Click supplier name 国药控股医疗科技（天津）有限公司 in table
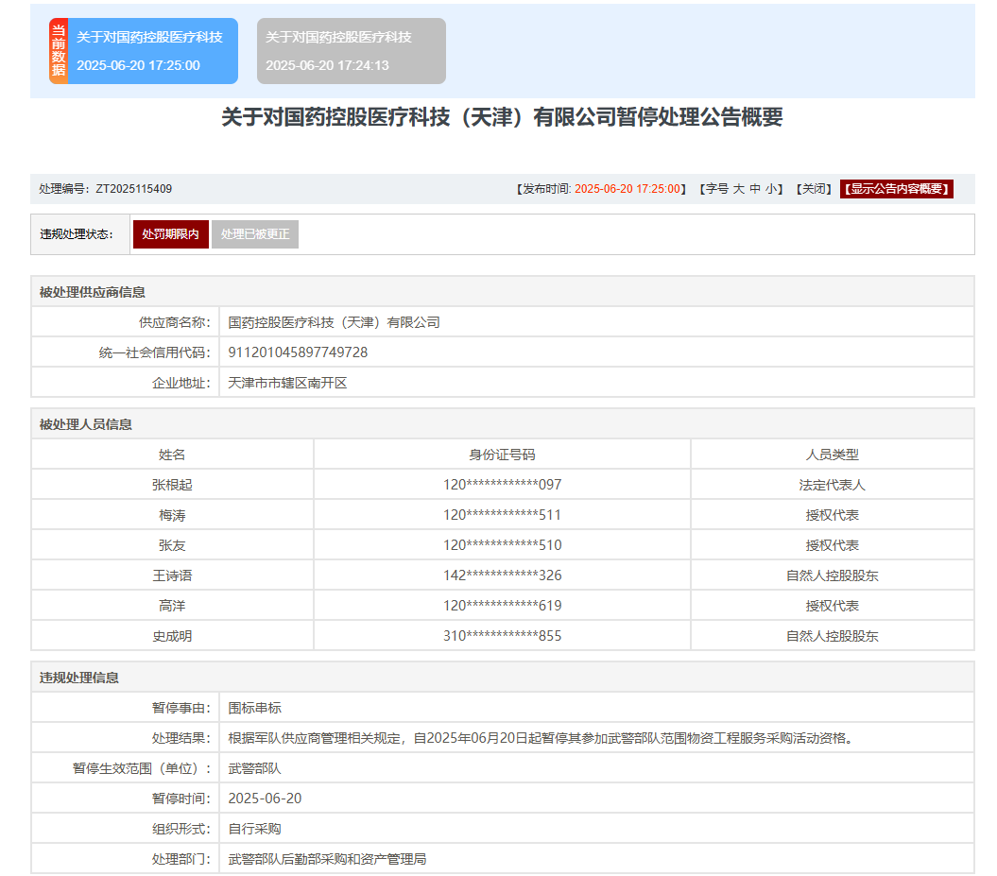 (334, 322)
